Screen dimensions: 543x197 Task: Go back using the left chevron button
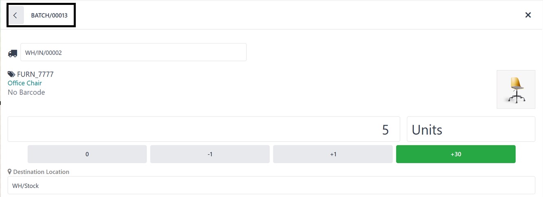(15, 15)
